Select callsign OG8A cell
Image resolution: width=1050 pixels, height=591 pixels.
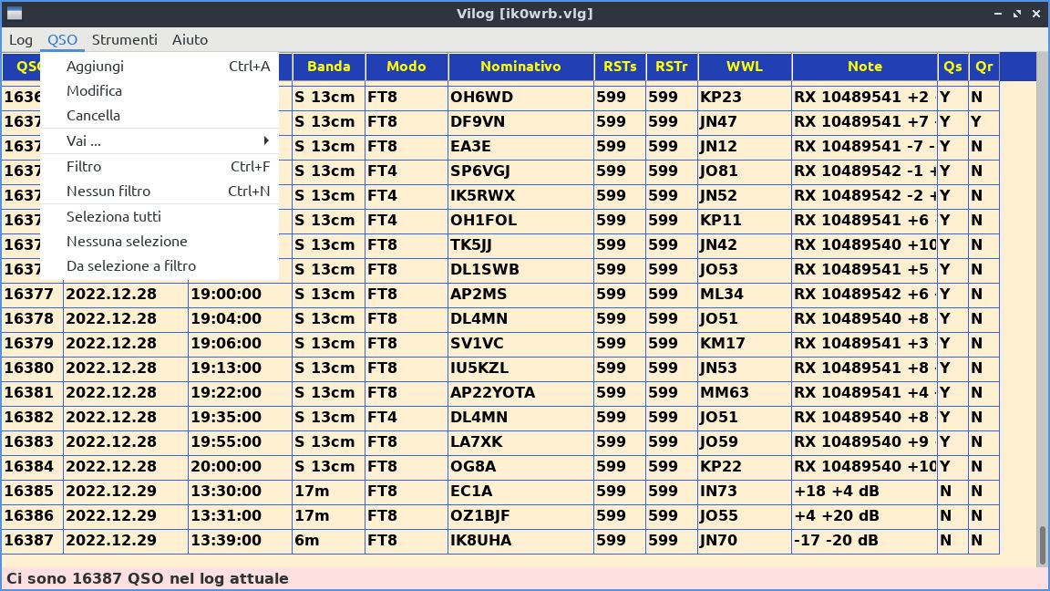(521, 466)
